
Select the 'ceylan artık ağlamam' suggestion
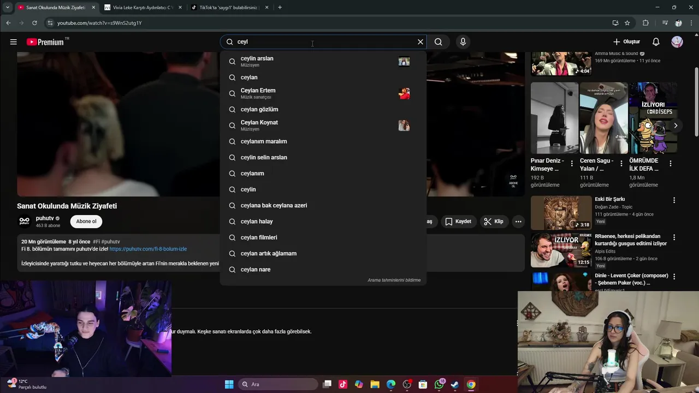point(323,253)
